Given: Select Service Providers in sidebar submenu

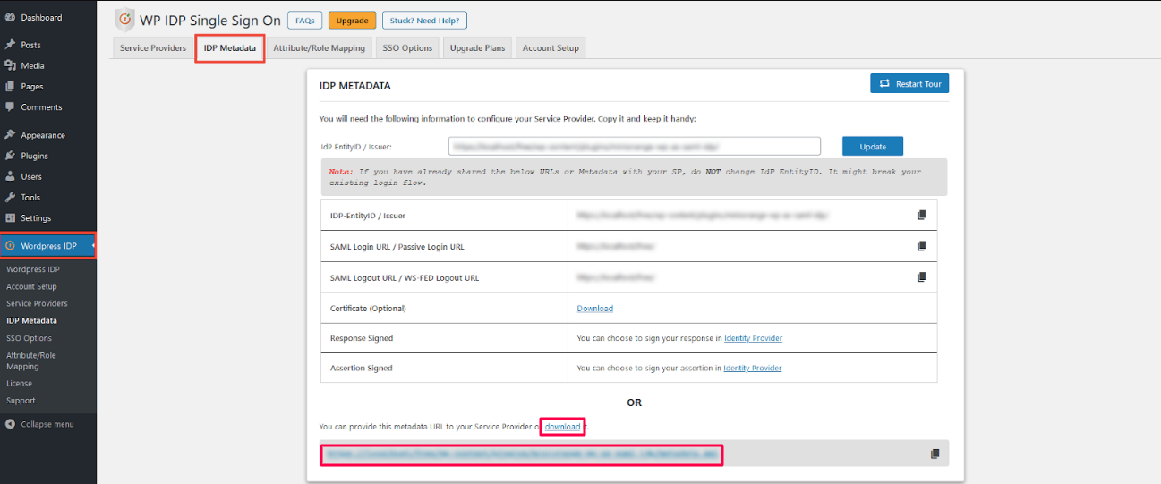Looking at the screenshot, I should [x=37, y=303].
